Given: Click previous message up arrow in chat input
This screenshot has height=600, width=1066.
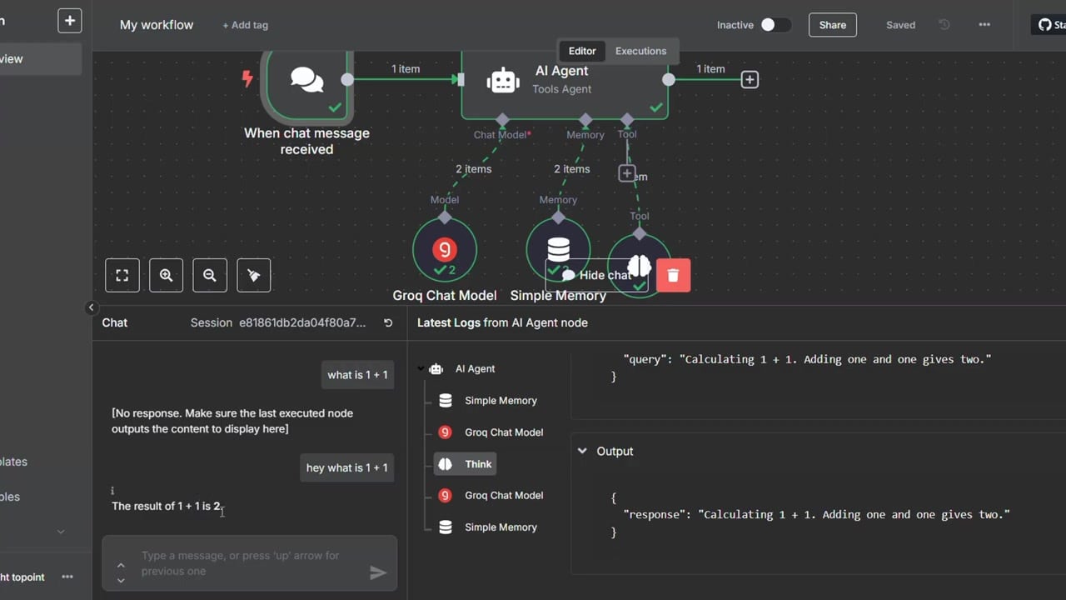Looking at the screenshot, I should (x=121, y=565).
